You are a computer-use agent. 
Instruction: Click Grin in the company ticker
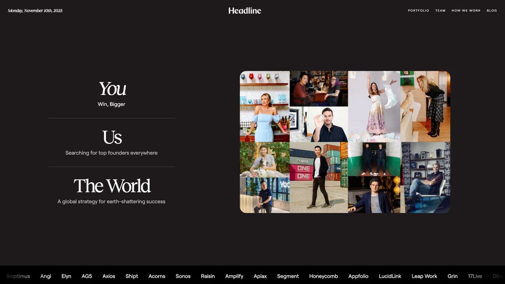tap(453, 276)
